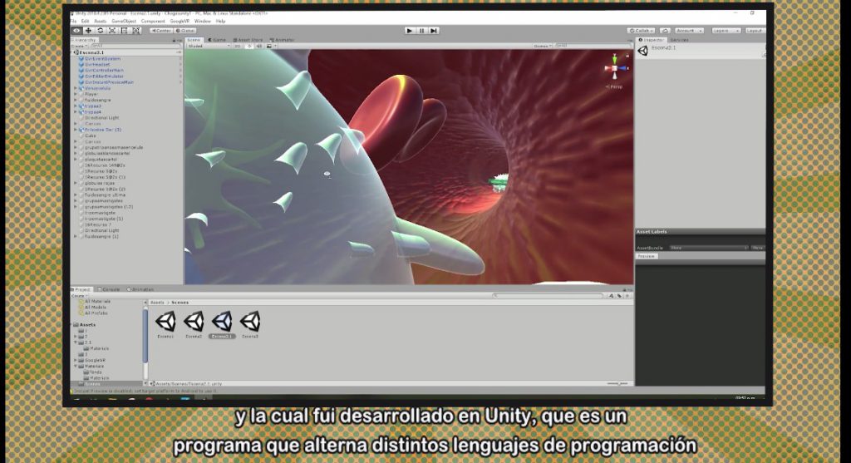Click the scene orientation gizmo
Image resolution: width=851 pixels, height=463 pixels.
point(614,68)
